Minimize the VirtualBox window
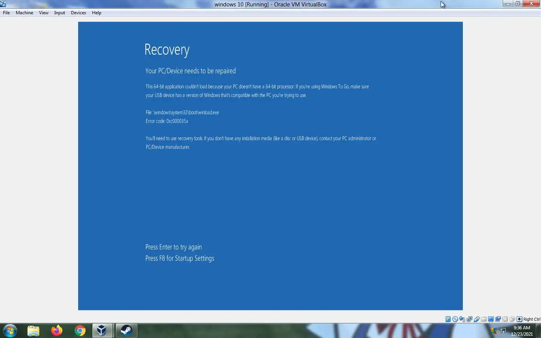The image size is (541, 338). (x=508, y=4)
